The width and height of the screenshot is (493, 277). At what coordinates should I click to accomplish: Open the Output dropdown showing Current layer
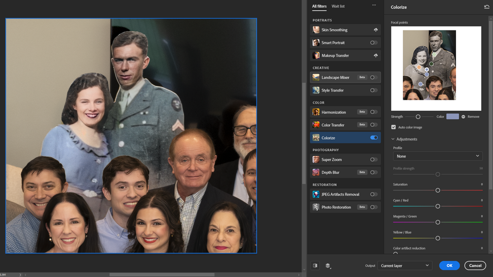pos(405,266)
